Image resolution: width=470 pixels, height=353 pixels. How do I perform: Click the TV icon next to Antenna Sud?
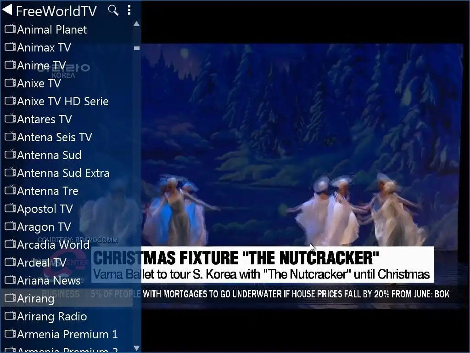tap(10, 154)
